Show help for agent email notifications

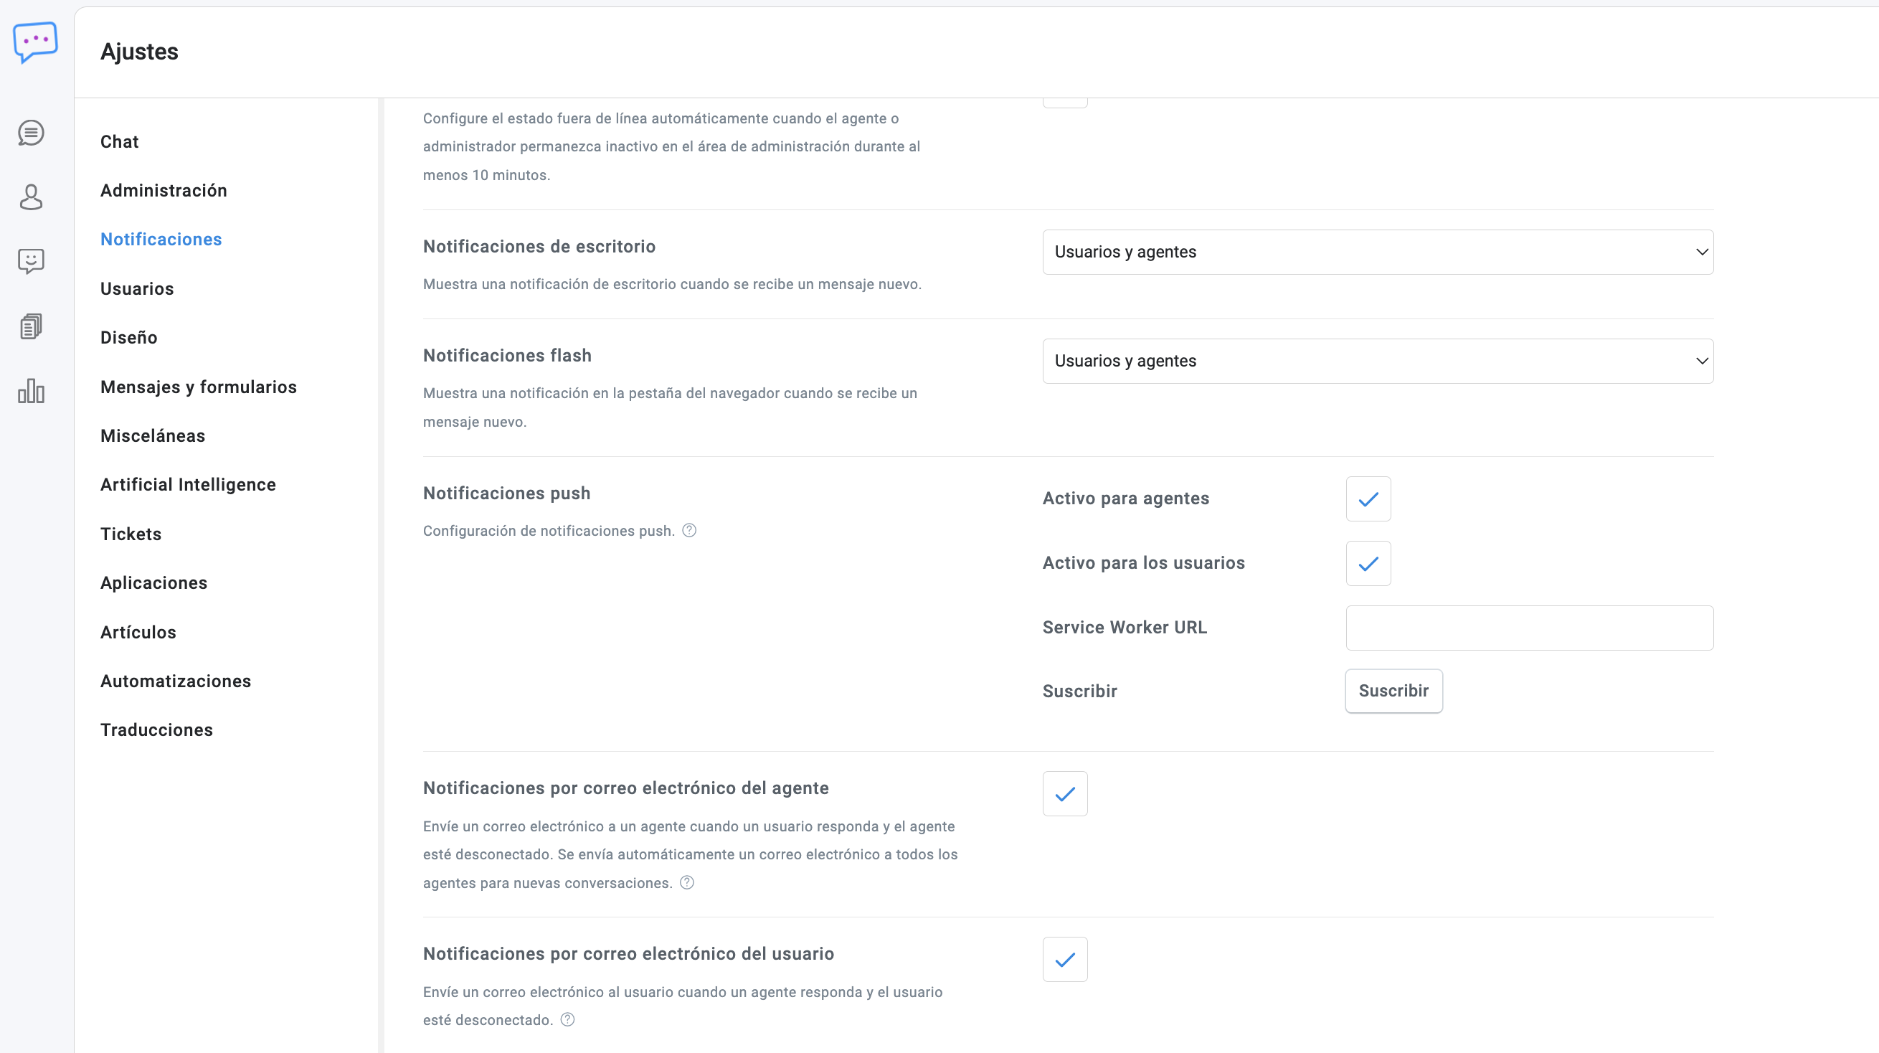687,883
